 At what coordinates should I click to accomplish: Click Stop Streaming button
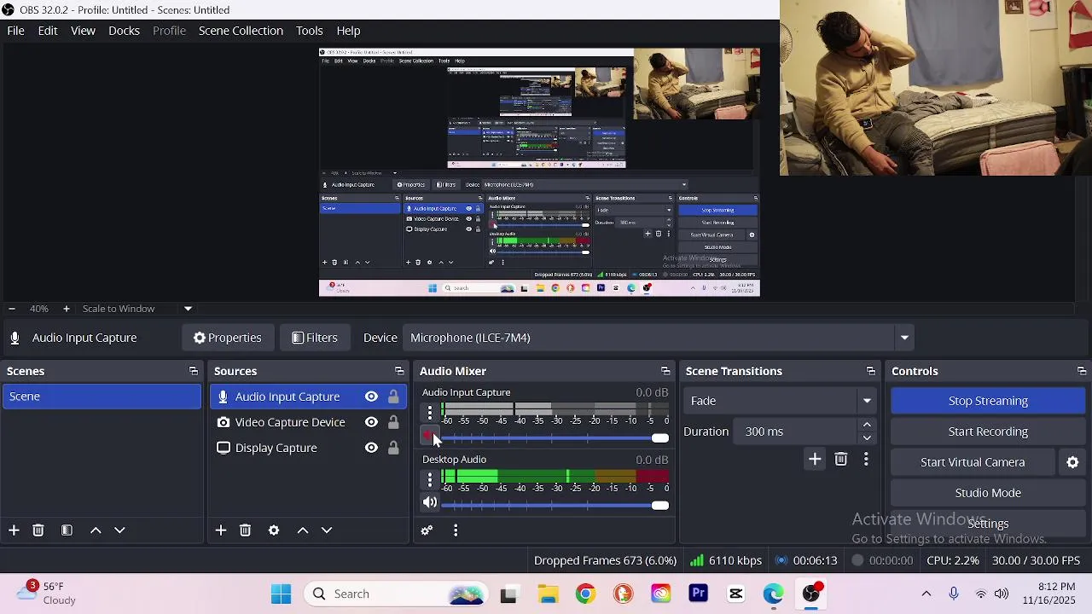tap(988, 401)
